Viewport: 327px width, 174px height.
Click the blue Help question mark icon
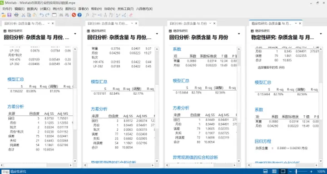pyautogui.click(x=79, y=15)
